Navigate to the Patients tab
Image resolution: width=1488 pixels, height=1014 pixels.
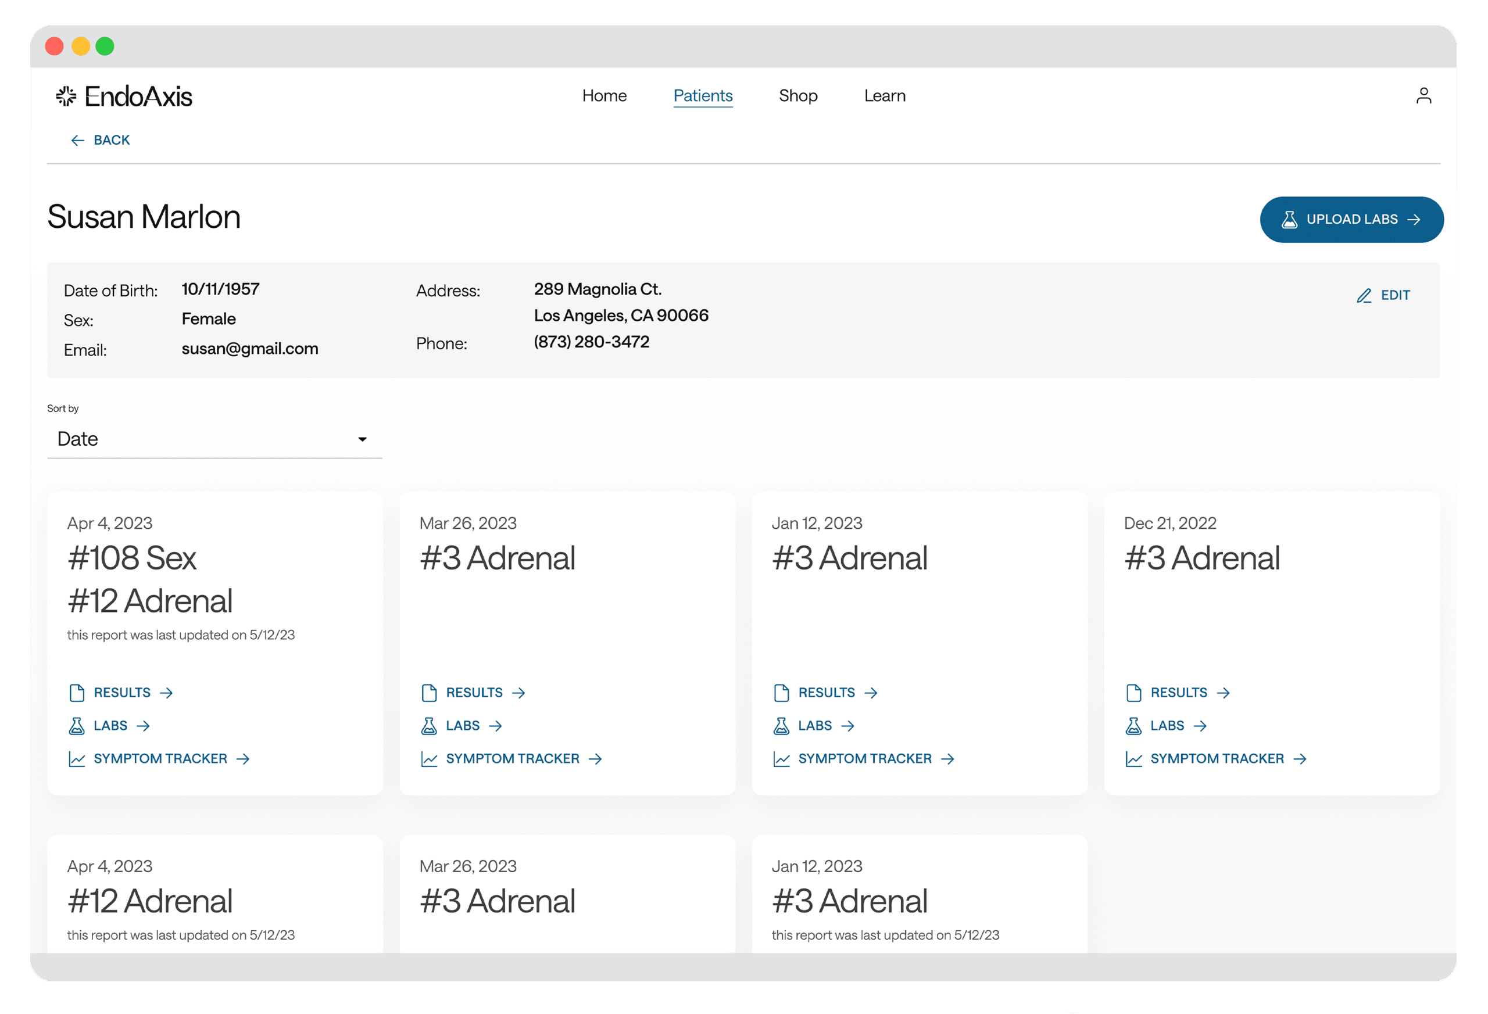702,95
